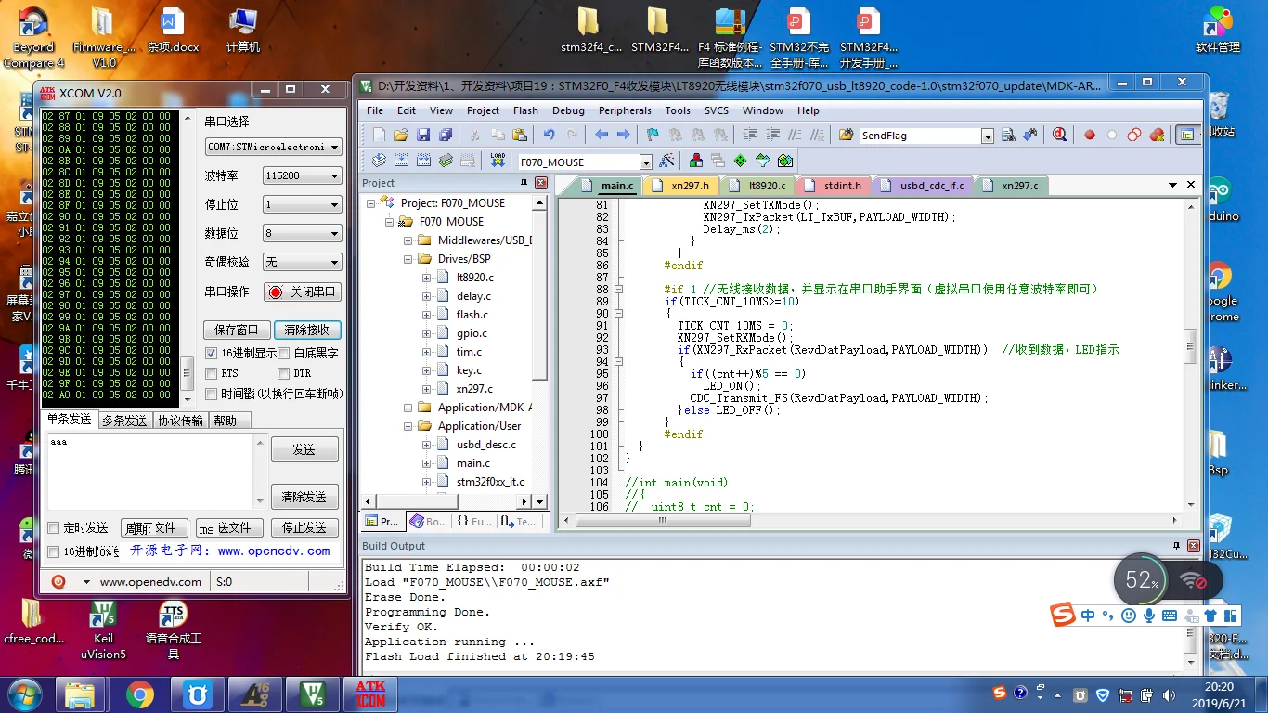Screen dimensions: 1268x713
Task: Click the Manage Run-Time Environment green diamond icon
Action: [740, 161]
